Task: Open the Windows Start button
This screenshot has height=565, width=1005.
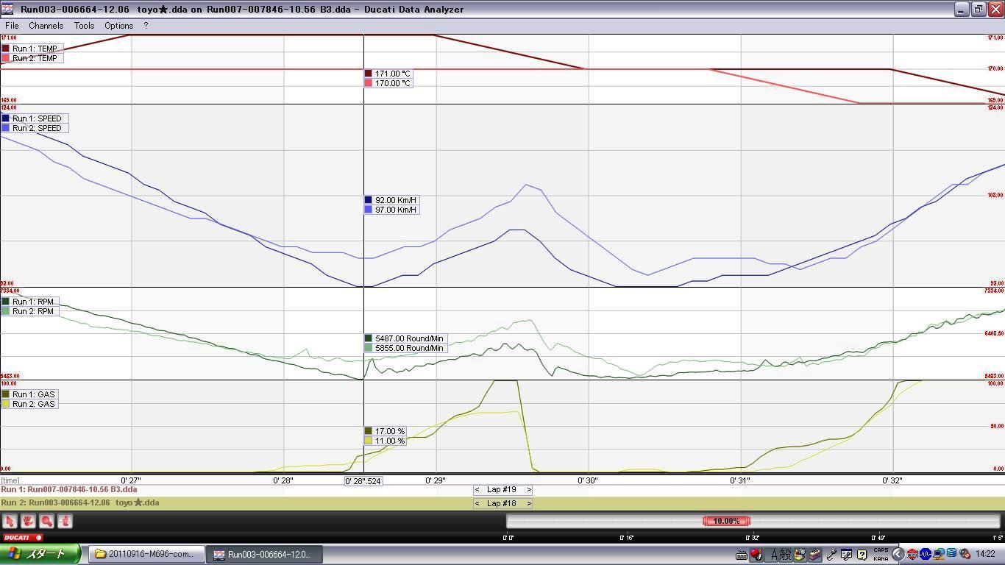Action: (x=40, y=554)
